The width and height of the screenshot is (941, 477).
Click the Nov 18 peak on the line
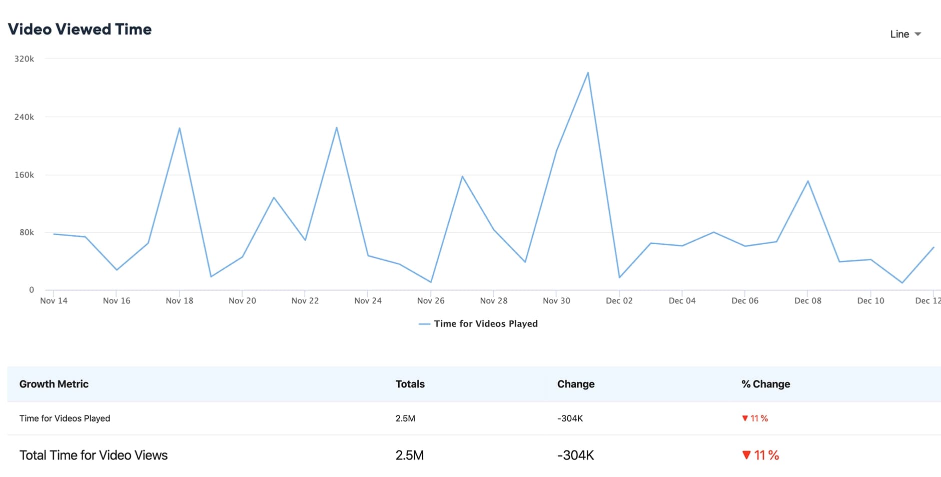[180, 128]
